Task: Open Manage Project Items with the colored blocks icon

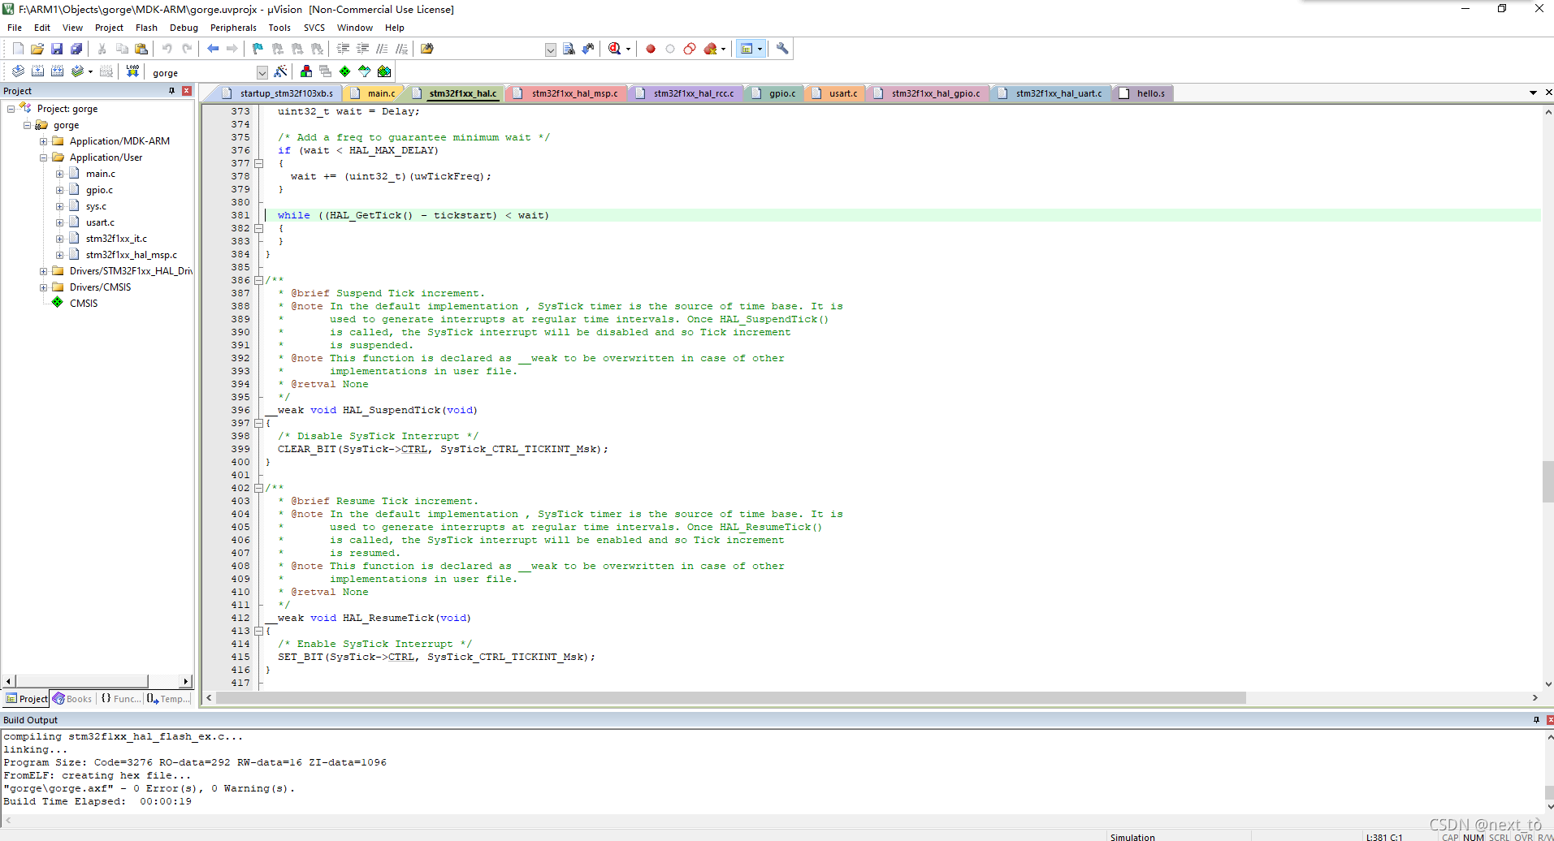Action: (x=306, y=71)
